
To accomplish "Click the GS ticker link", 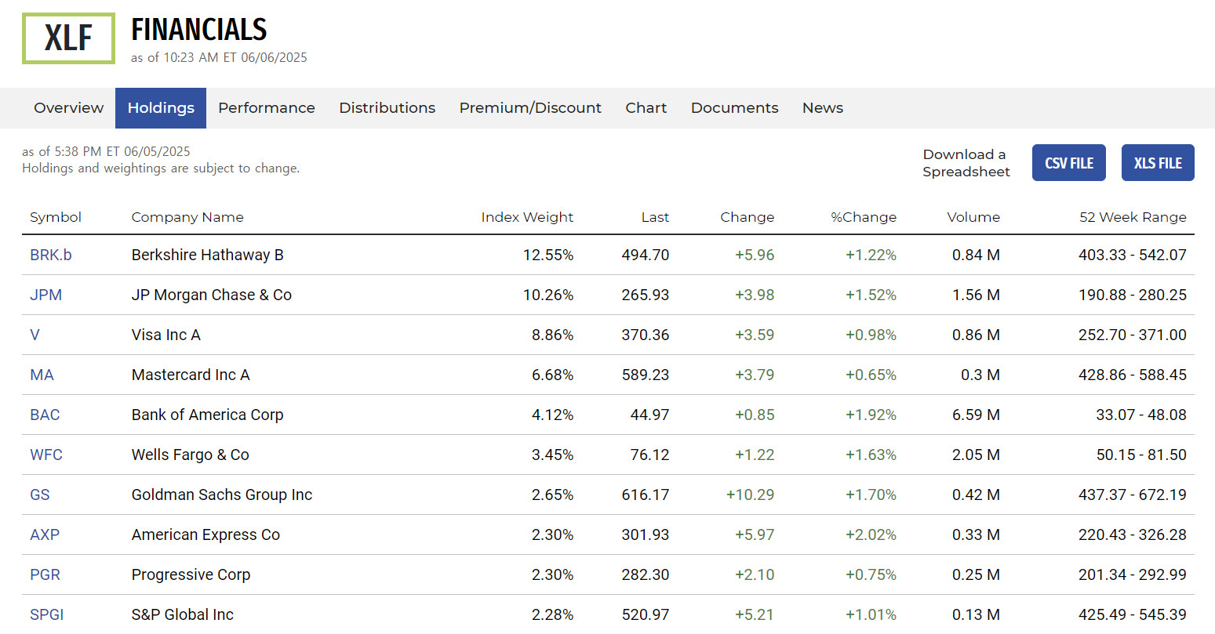I will (x=40, y=495).
